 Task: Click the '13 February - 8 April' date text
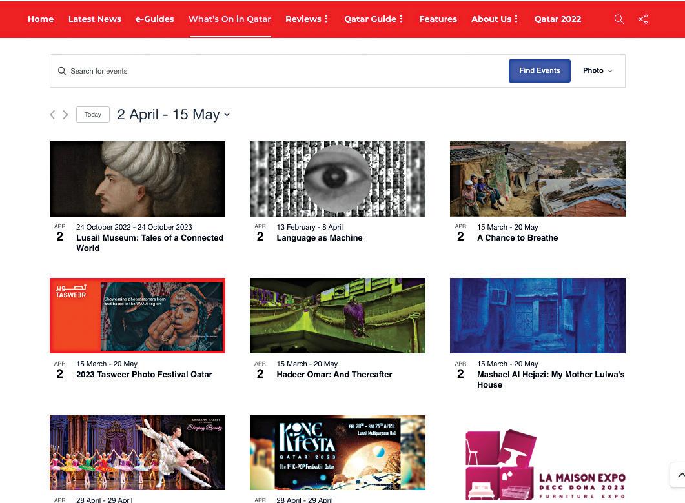pyautogui.click(x=310, y=227)
